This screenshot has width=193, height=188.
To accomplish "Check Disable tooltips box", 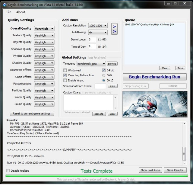I will [x=8, y=170].
